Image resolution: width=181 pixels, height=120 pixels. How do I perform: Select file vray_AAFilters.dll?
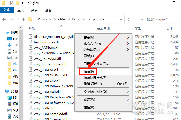click(47, 48)
